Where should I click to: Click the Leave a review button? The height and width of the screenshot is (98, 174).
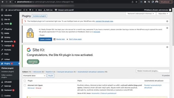pos(45,39)
